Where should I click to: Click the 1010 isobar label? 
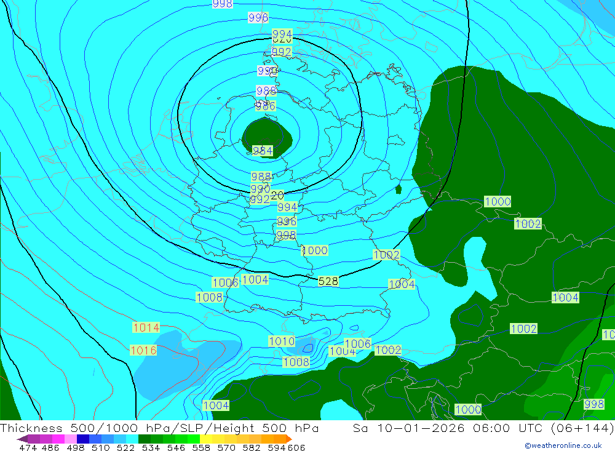(282, 341)
